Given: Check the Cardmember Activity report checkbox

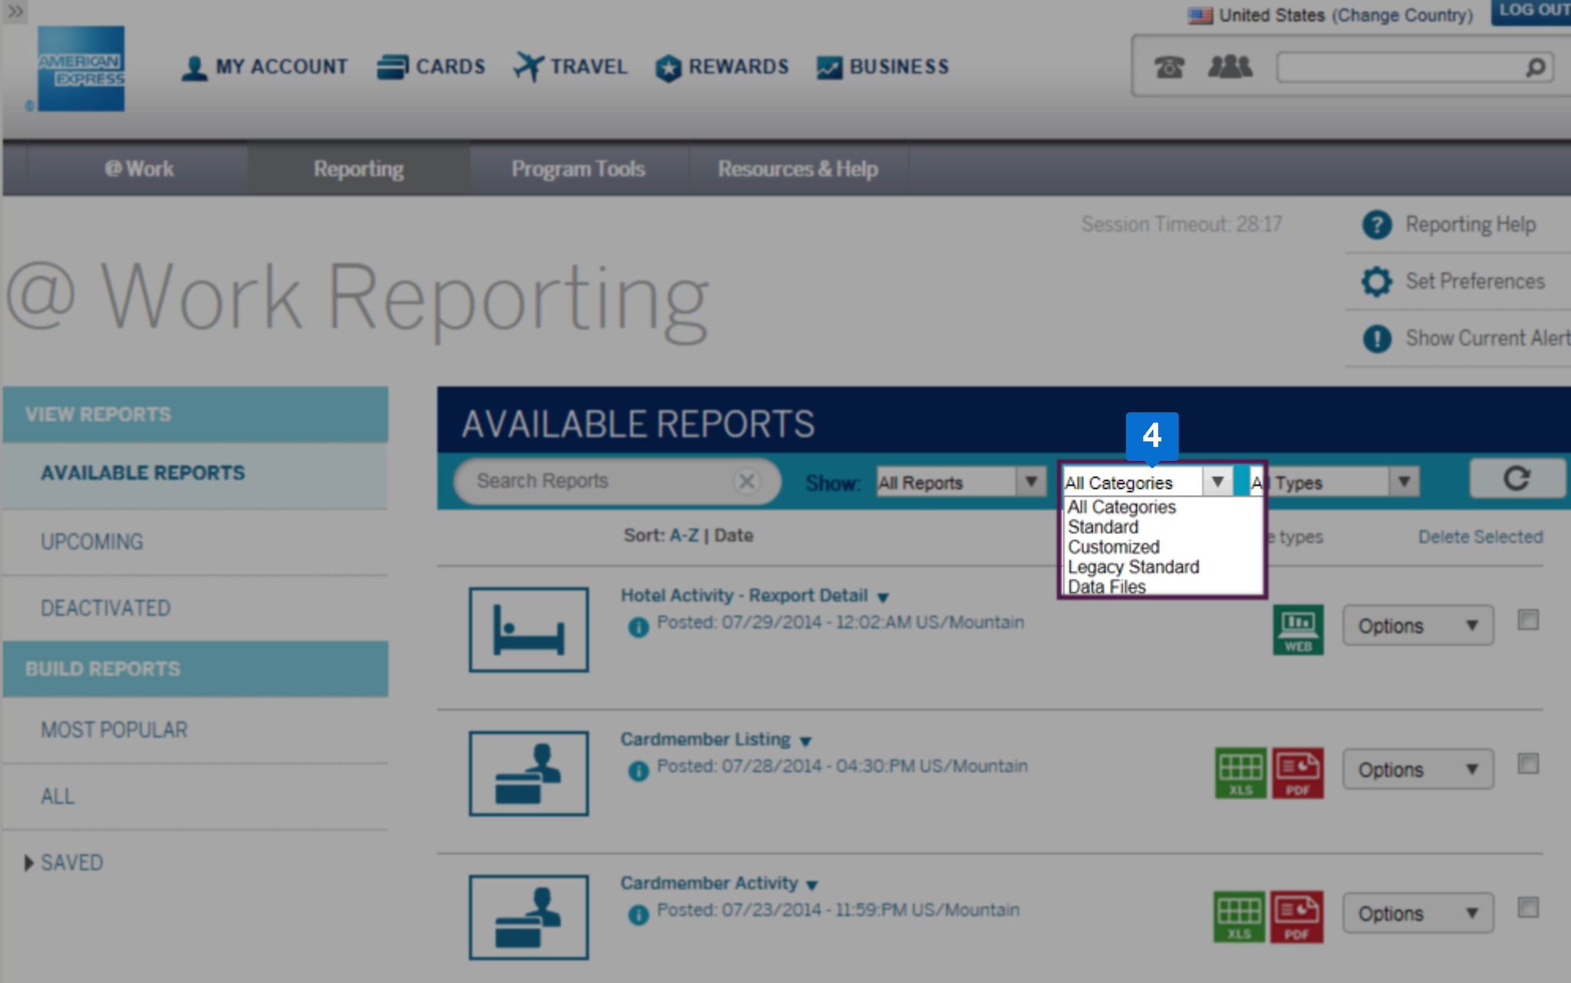Looking at the screenshot, I should (1527, 908).
